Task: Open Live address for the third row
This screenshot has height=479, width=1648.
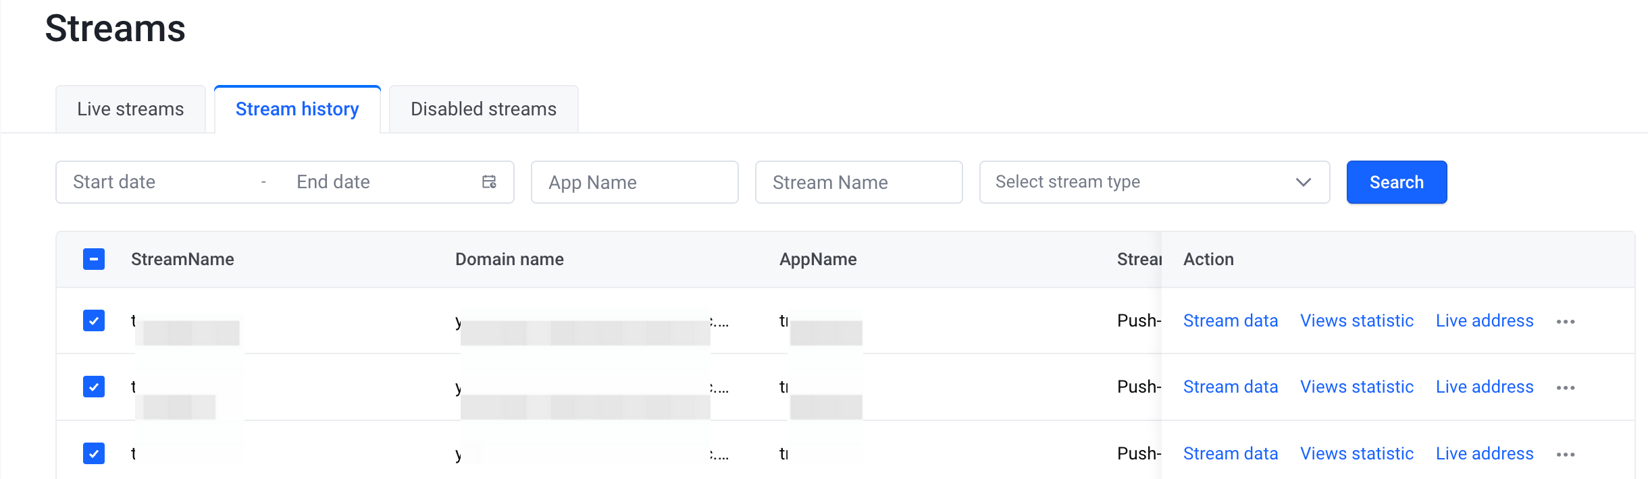Action: coord(1484,453)
